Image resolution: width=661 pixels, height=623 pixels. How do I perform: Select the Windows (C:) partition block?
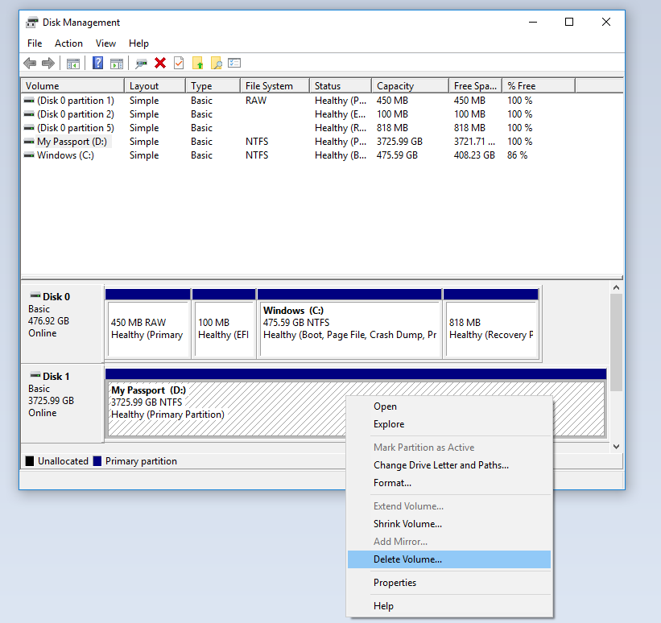[x=349, y=324]
